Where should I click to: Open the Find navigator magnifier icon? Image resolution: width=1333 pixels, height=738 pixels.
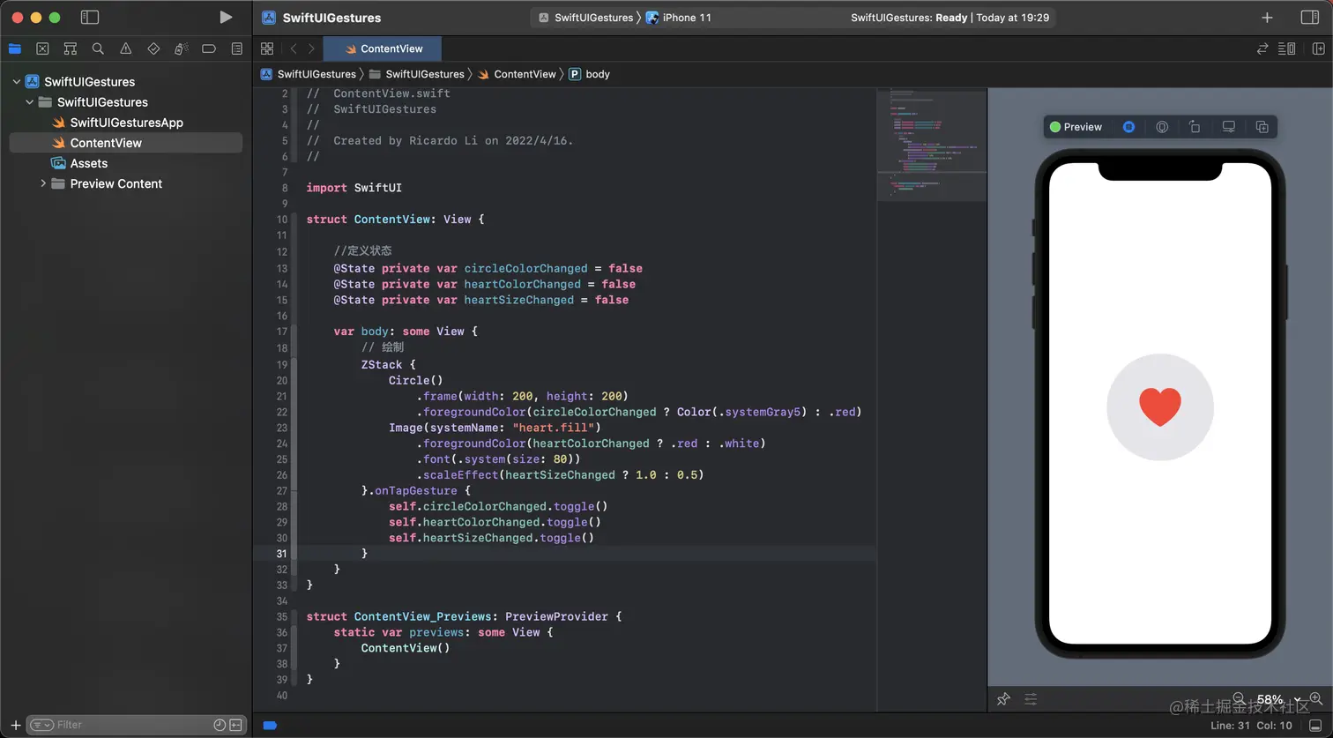[98, 48]
